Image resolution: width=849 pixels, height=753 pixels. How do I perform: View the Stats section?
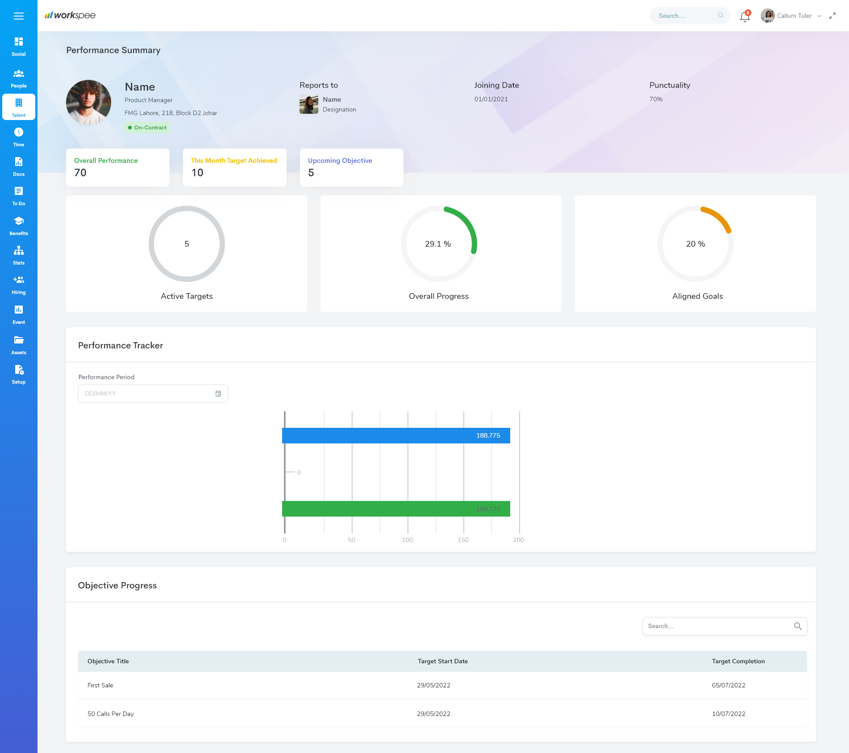[x=18, y=254]
